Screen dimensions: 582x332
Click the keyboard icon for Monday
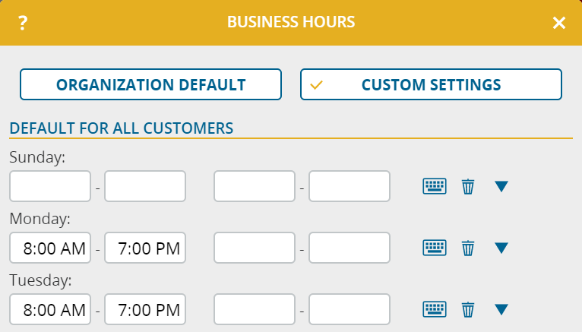tap(435, 248)
